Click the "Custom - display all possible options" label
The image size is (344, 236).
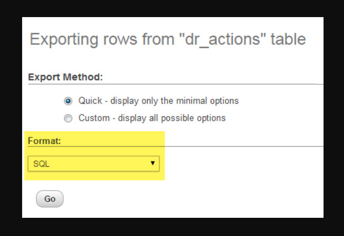point(152,118)
